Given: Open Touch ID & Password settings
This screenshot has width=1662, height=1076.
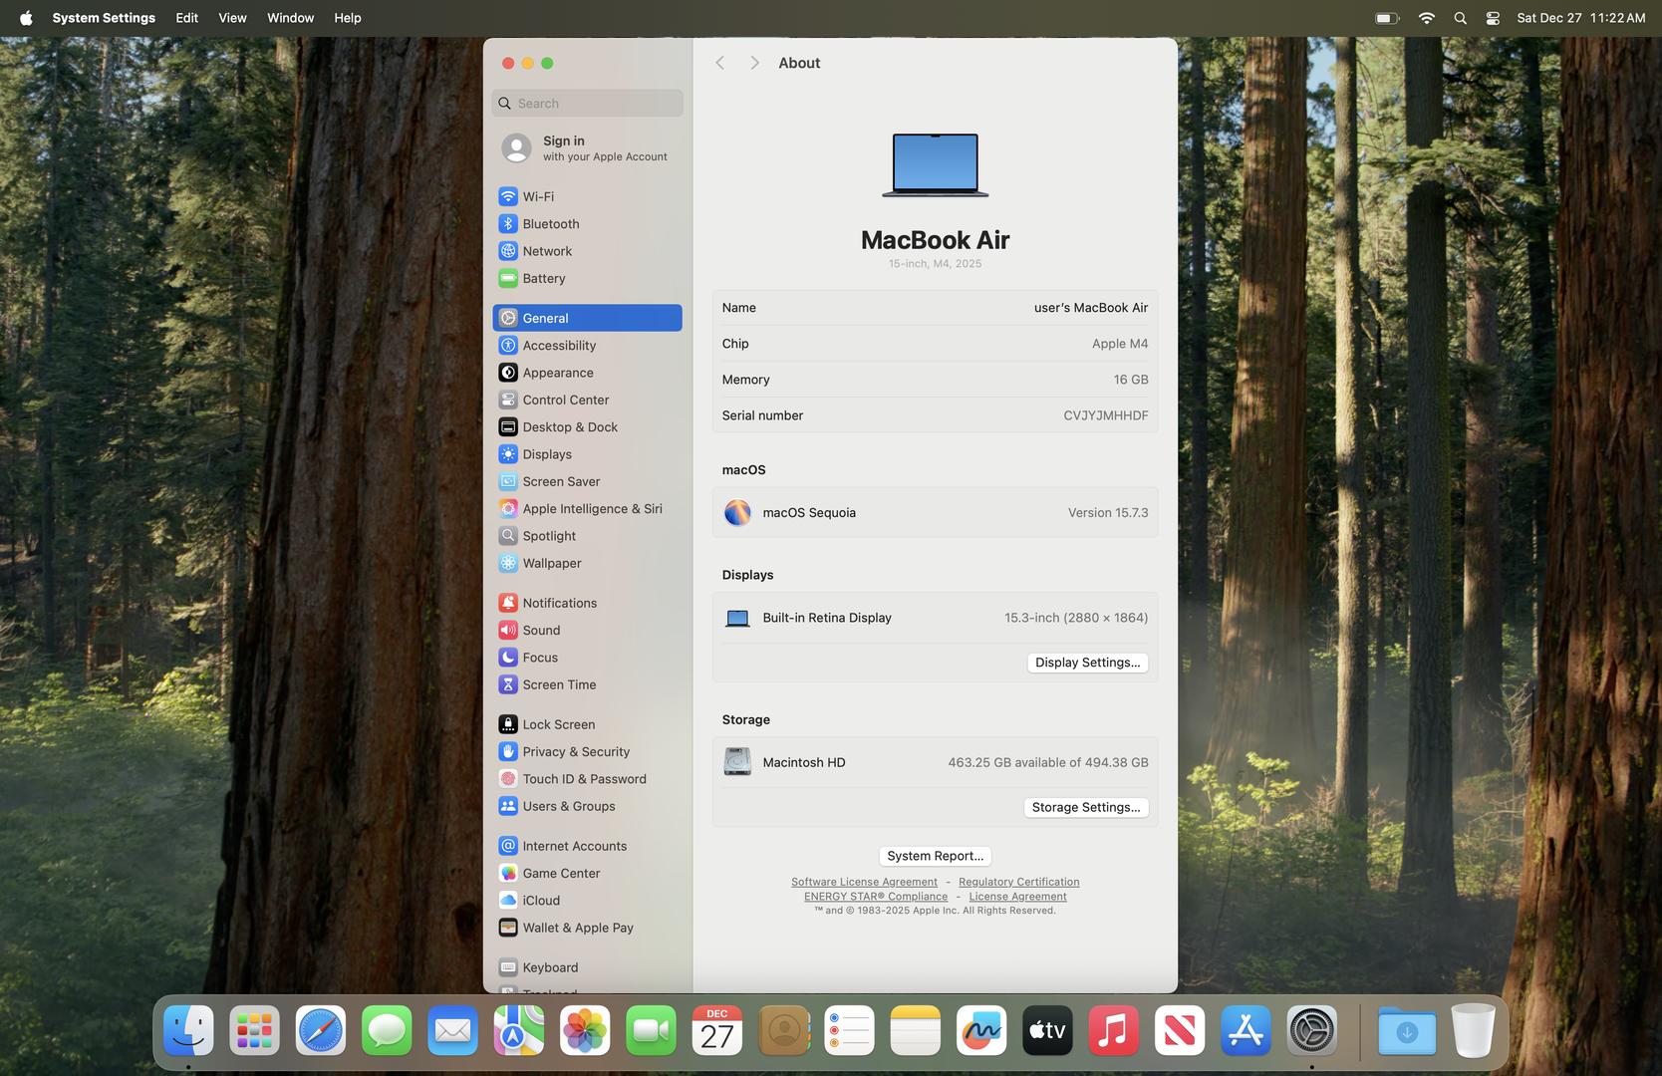Looking at the screenshot, I should (584, 779).
